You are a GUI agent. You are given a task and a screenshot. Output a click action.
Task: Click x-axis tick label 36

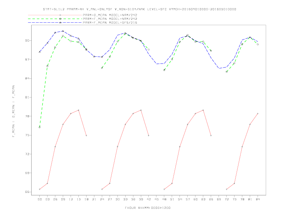tap(133, 199)
